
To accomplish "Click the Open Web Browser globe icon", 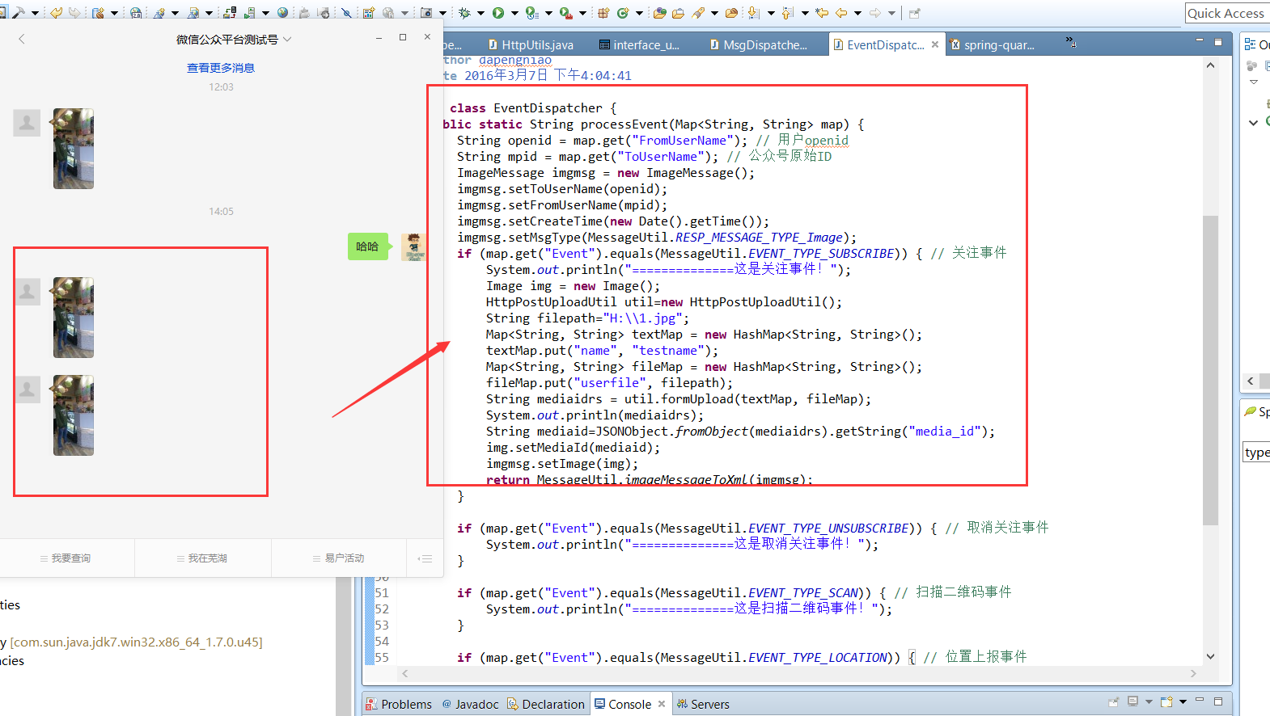I will tap(282, 13).
